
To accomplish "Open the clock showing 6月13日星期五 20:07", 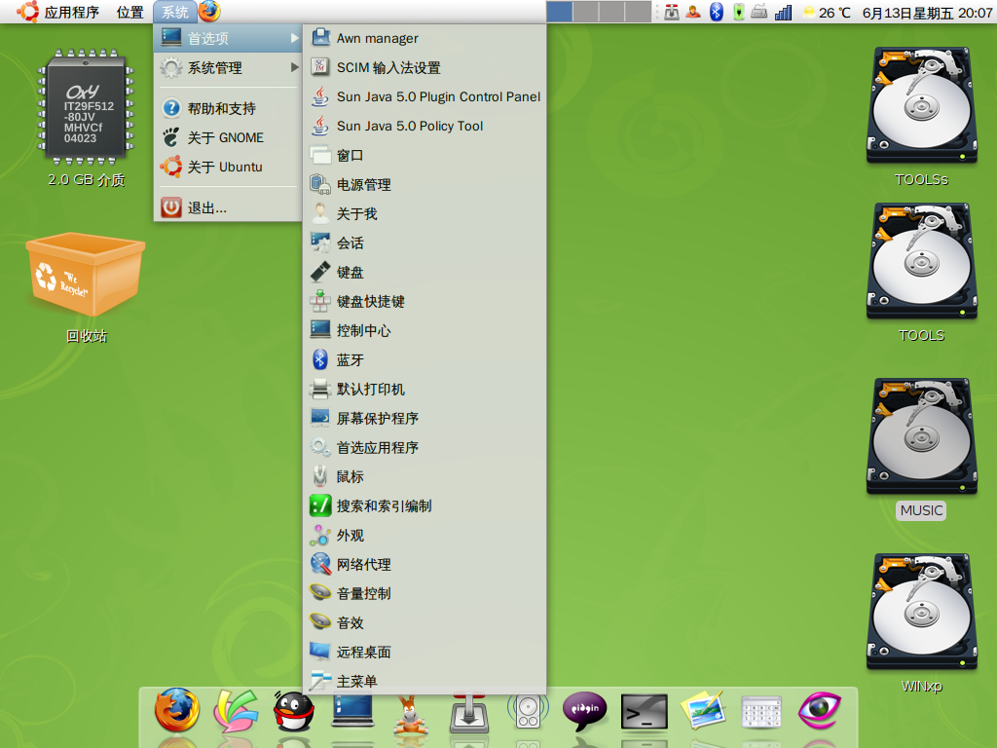I will tap(927, 12).
